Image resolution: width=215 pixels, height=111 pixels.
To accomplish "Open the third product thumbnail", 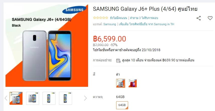I will 49,98.
